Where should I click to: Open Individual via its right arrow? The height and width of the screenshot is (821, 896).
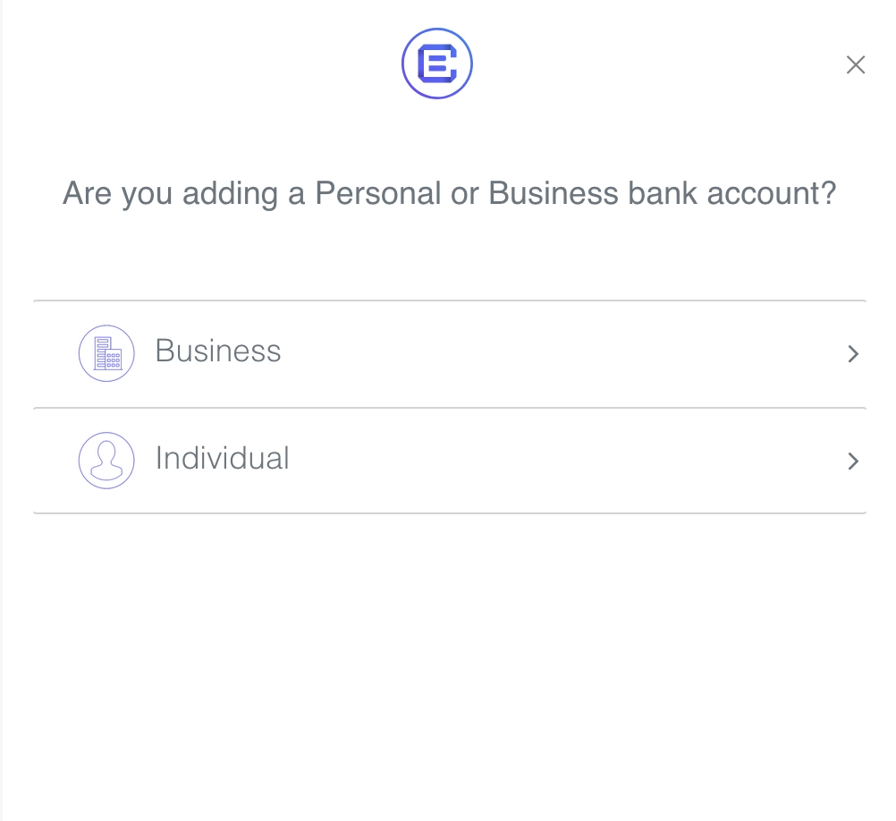point(853,461)
